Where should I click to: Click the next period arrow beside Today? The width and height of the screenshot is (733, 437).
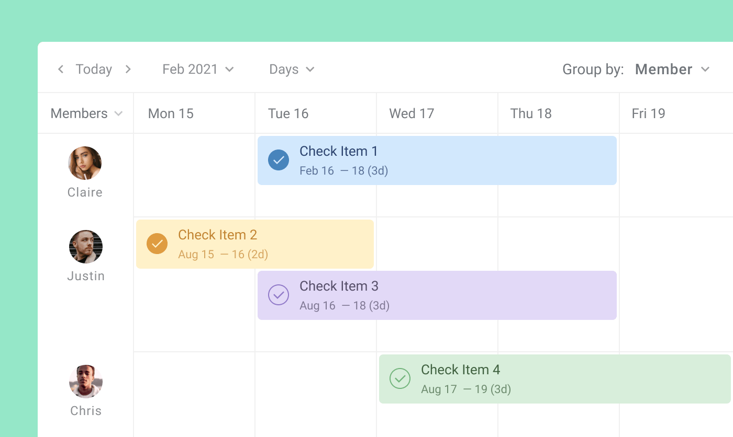click(128, 68)
